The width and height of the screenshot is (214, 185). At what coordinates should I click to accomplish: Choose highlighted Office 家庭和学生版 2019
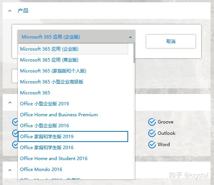tap(73, 136)
